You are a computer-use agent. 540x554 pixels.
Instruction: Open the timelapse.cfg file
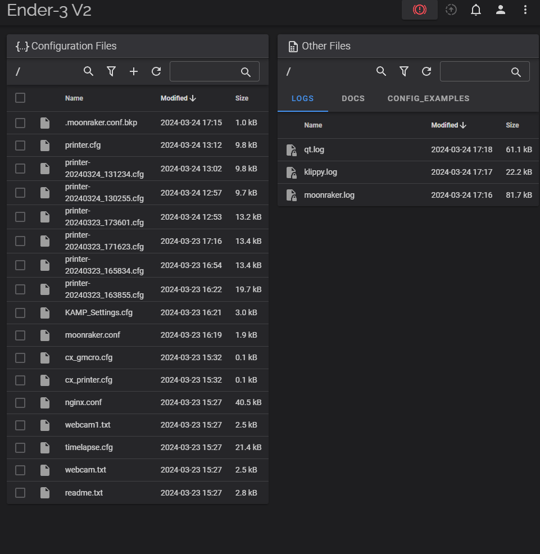coord(89,447)
